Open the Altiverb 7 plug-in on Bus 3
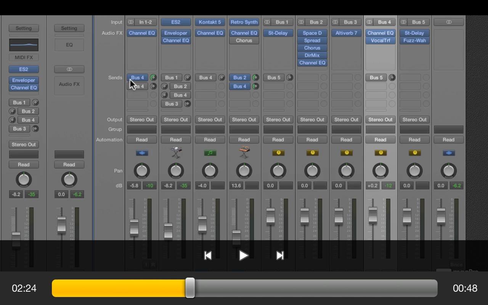 (x=346, y=33)
